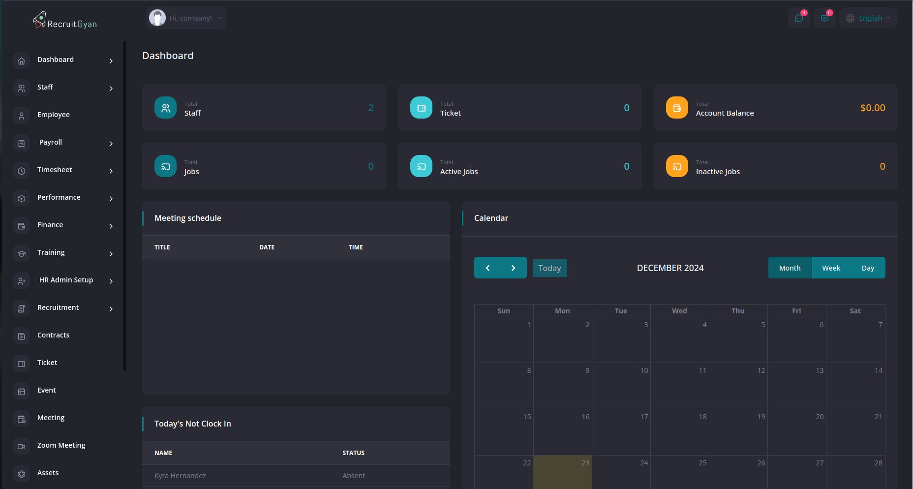Viewport: 913px width, 489px height.
Task: Click the Contracts sidebar icon
Action: 21,336
